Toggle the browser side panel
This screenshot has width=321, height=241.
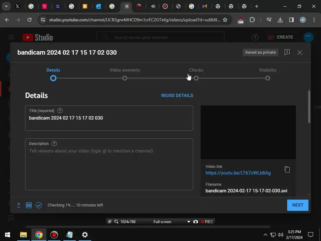click(291, 20)
